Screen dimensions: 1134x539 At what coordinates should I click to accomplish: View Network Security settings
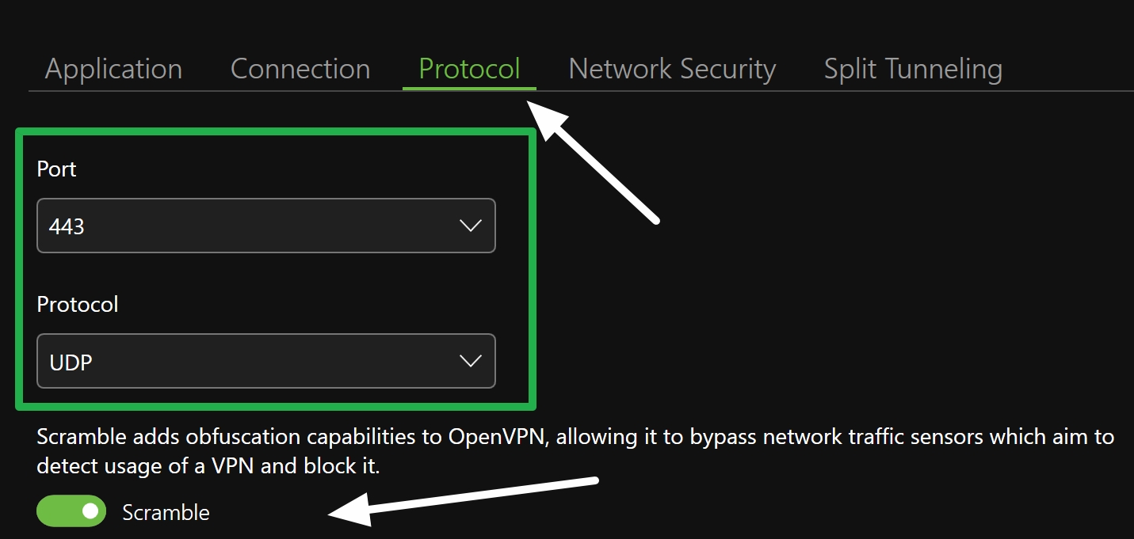click(x=671, y=69)
